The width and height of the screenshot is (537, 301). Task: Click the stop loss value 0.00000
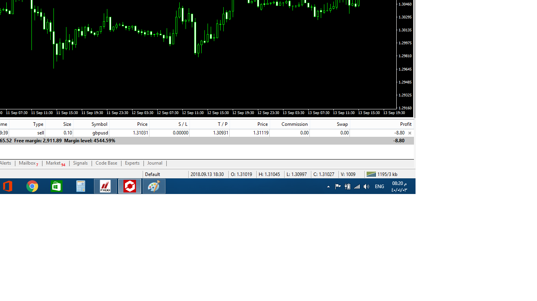pos(181,133)
